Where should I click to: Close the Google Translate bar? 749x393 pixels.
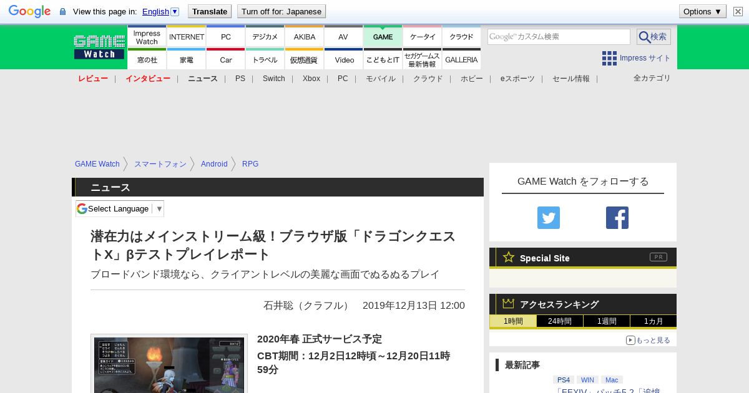coord(738,11)
